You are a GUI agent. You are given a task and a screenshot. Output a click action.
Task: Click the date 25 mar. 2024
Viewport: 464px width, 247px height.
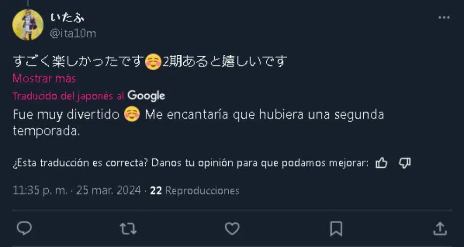109,191
